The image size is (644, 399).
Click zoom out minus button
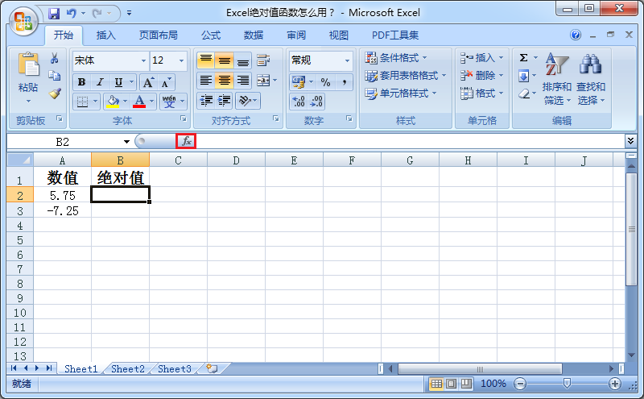tap(520, 384)
